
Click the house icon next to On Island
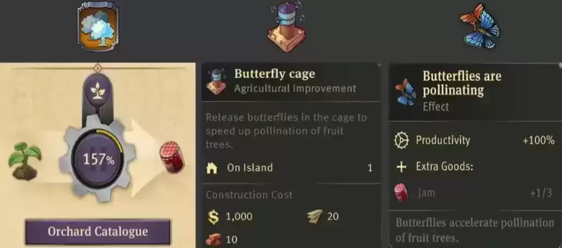coord(212,168)
